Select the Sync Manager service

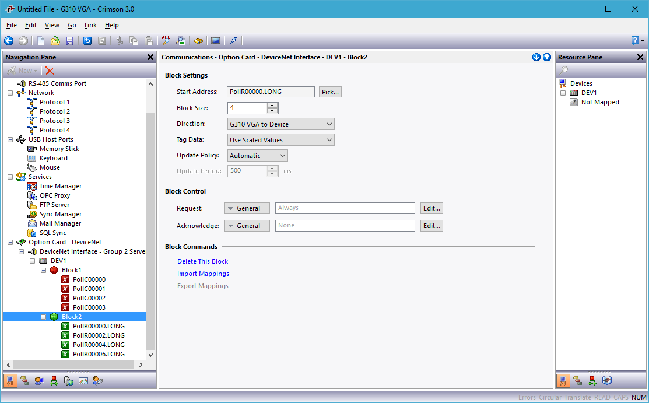pos(61,214)
